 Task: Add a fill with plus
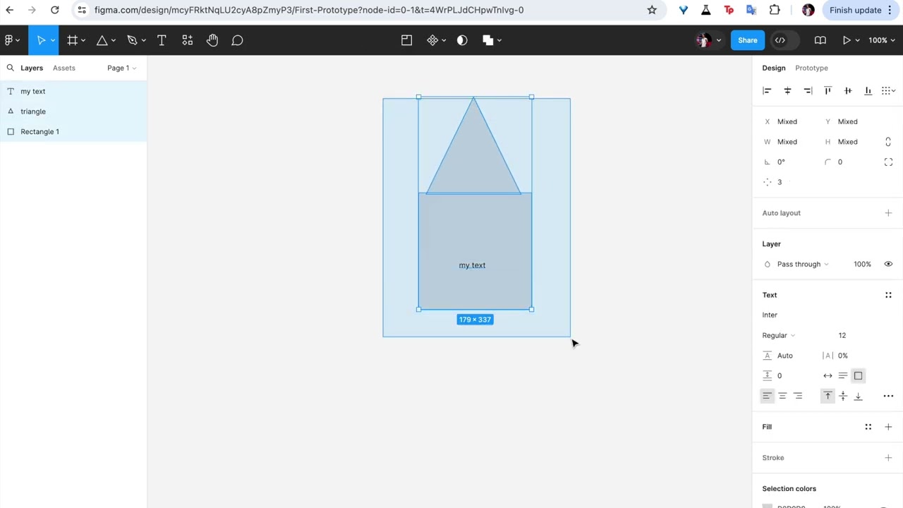[888, 427]
